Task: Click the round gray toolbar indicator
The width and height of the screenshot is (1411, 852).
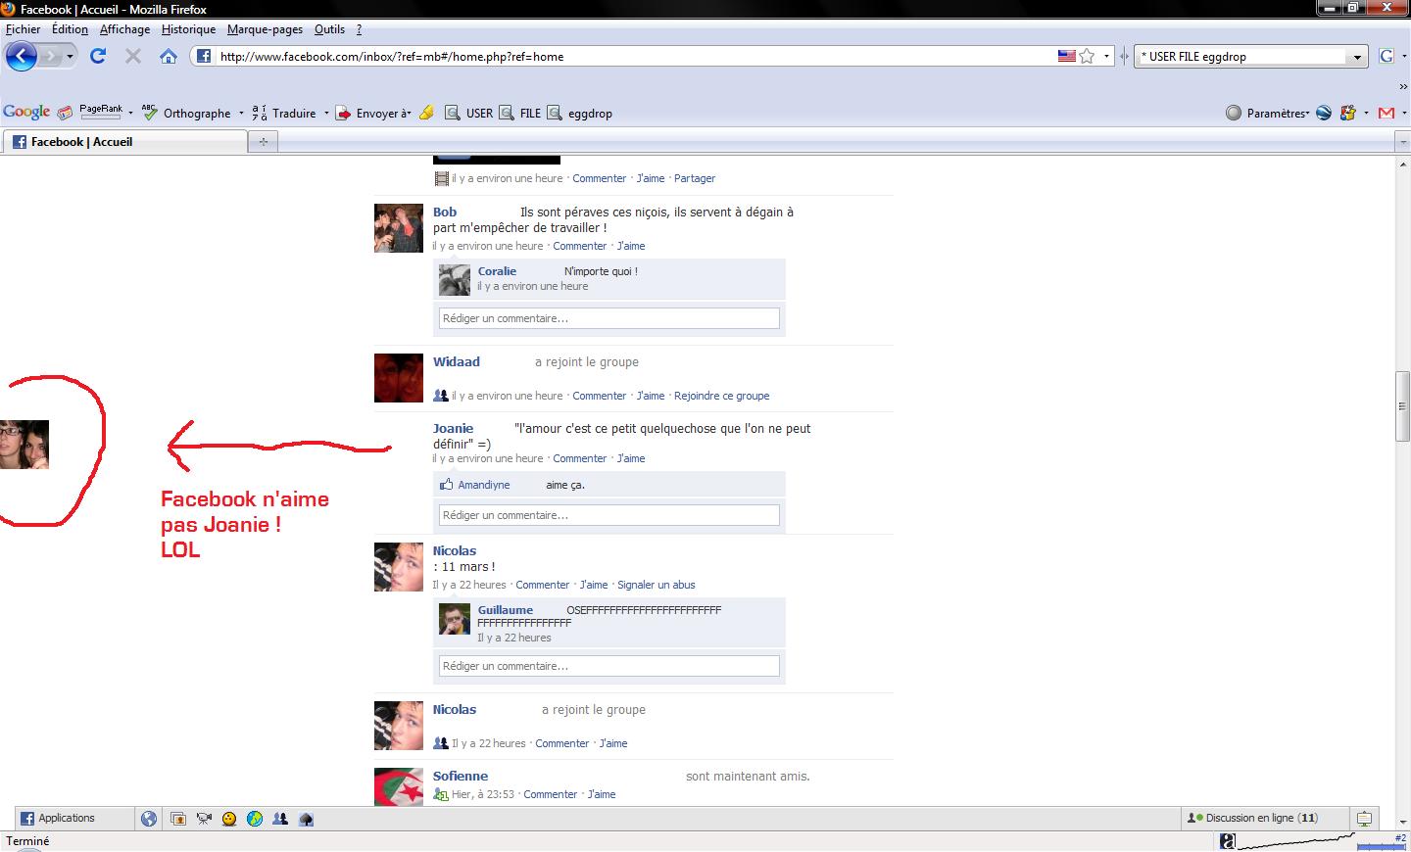Action: pyautogui.click(x=1234, y=113)
